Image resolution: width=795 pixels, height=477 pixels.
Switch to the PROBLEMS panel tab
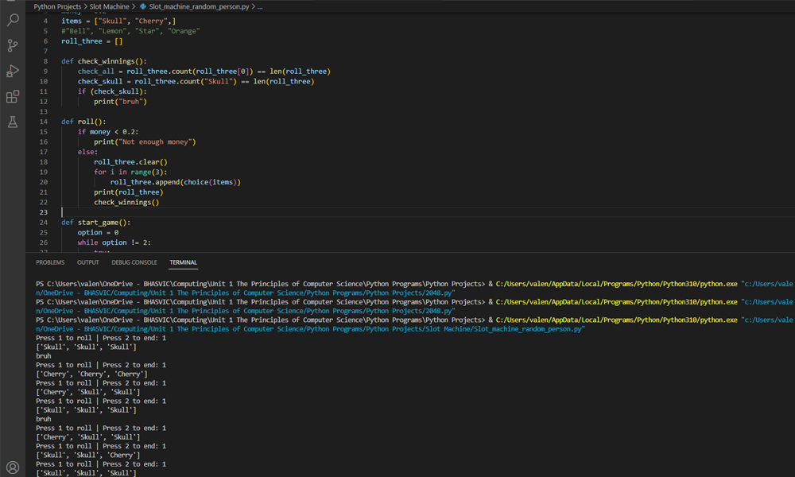[x=50, y=262]
